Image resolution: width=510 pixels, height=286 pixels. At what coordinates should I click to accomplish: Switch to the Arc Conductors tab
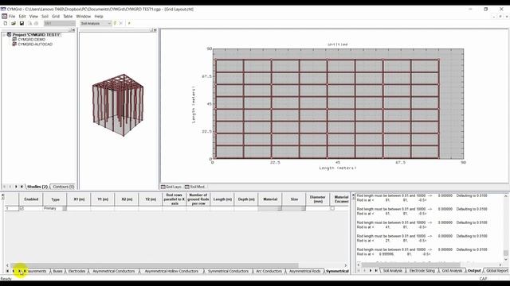click(269, 271)
